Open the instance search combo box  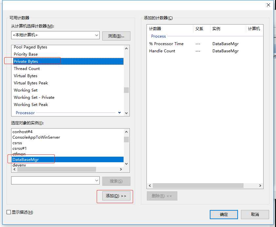click(x=55, y=181)
